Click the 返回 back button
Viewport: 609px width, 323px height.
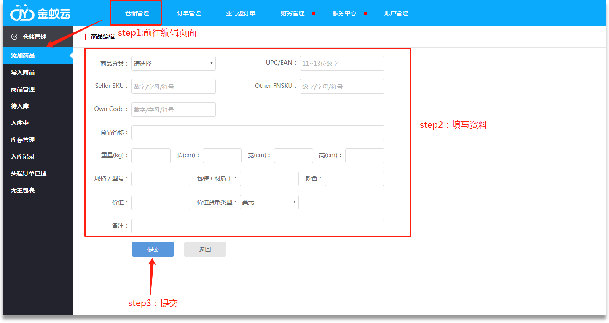tap(205, 249)
